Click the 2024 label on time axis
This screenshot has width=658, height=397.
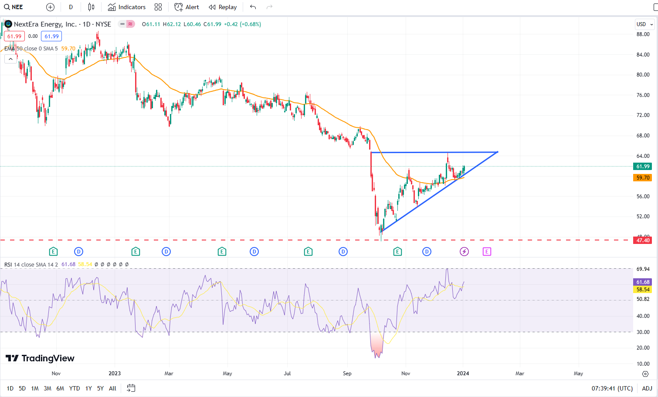463,374
